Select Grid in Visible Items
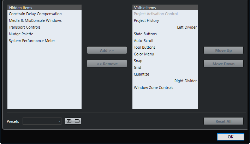 click(x=165, y=67)
